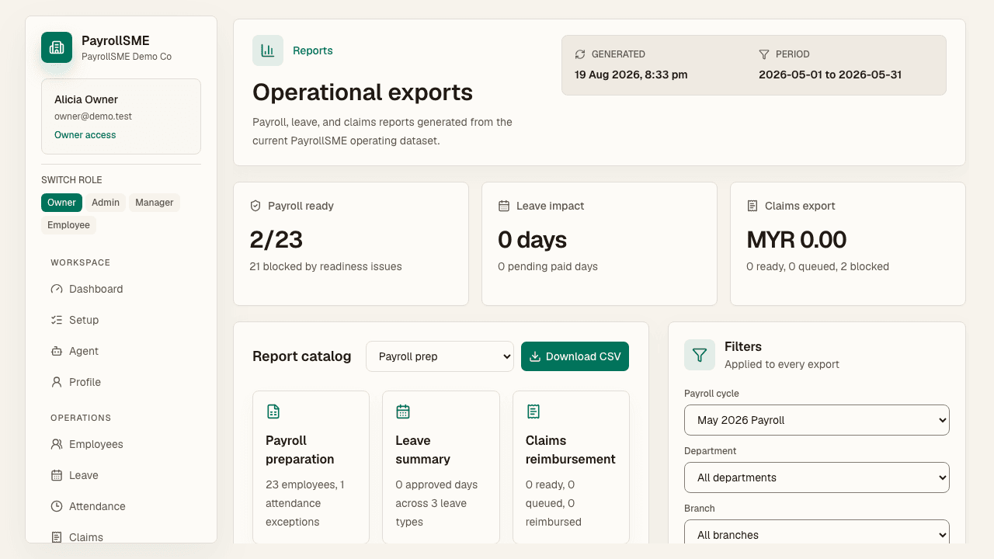The height and width of the screenshot is (559, 994).
Task: Click the Claims receipt icon in sidebar
Action: coord(57,537)
